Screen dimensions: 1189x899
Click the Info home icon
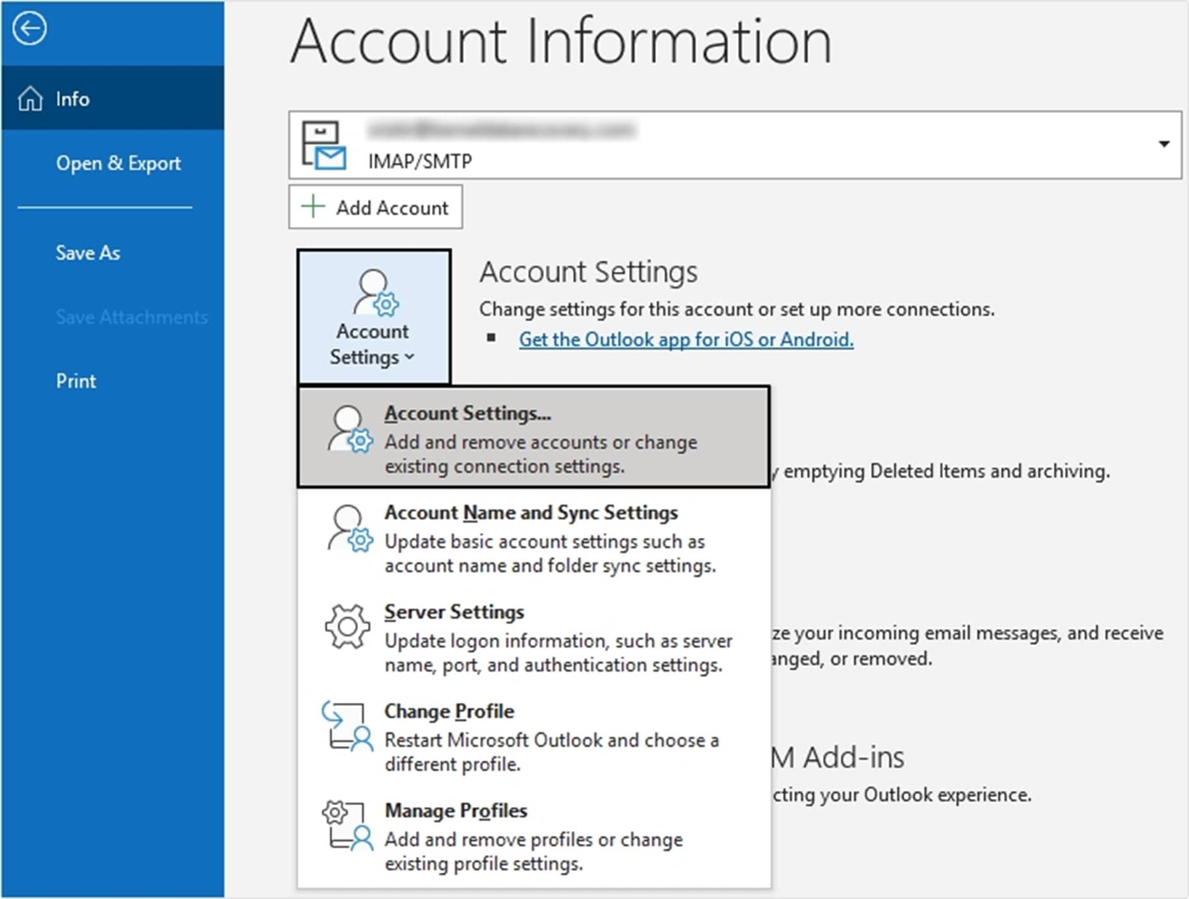pyautogui.click(x=30, y=99)
